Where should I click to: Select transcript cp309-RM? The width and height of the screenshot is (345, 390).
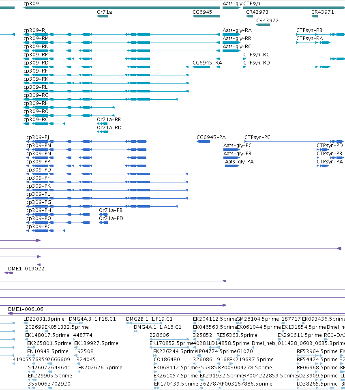coord(36,39)
